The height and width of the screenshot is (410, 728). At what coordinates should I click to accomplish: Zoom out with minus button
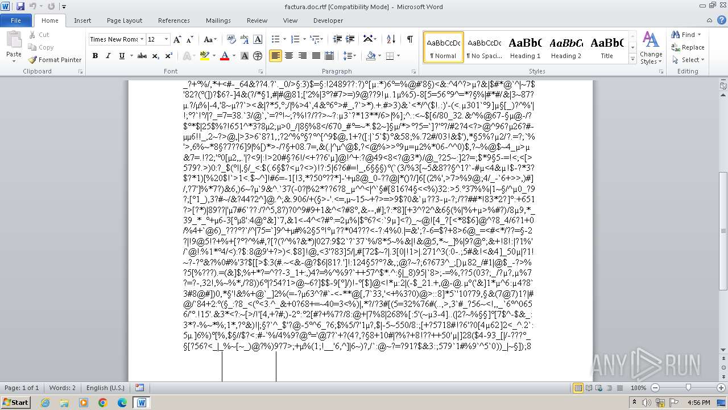pos(655,388)
